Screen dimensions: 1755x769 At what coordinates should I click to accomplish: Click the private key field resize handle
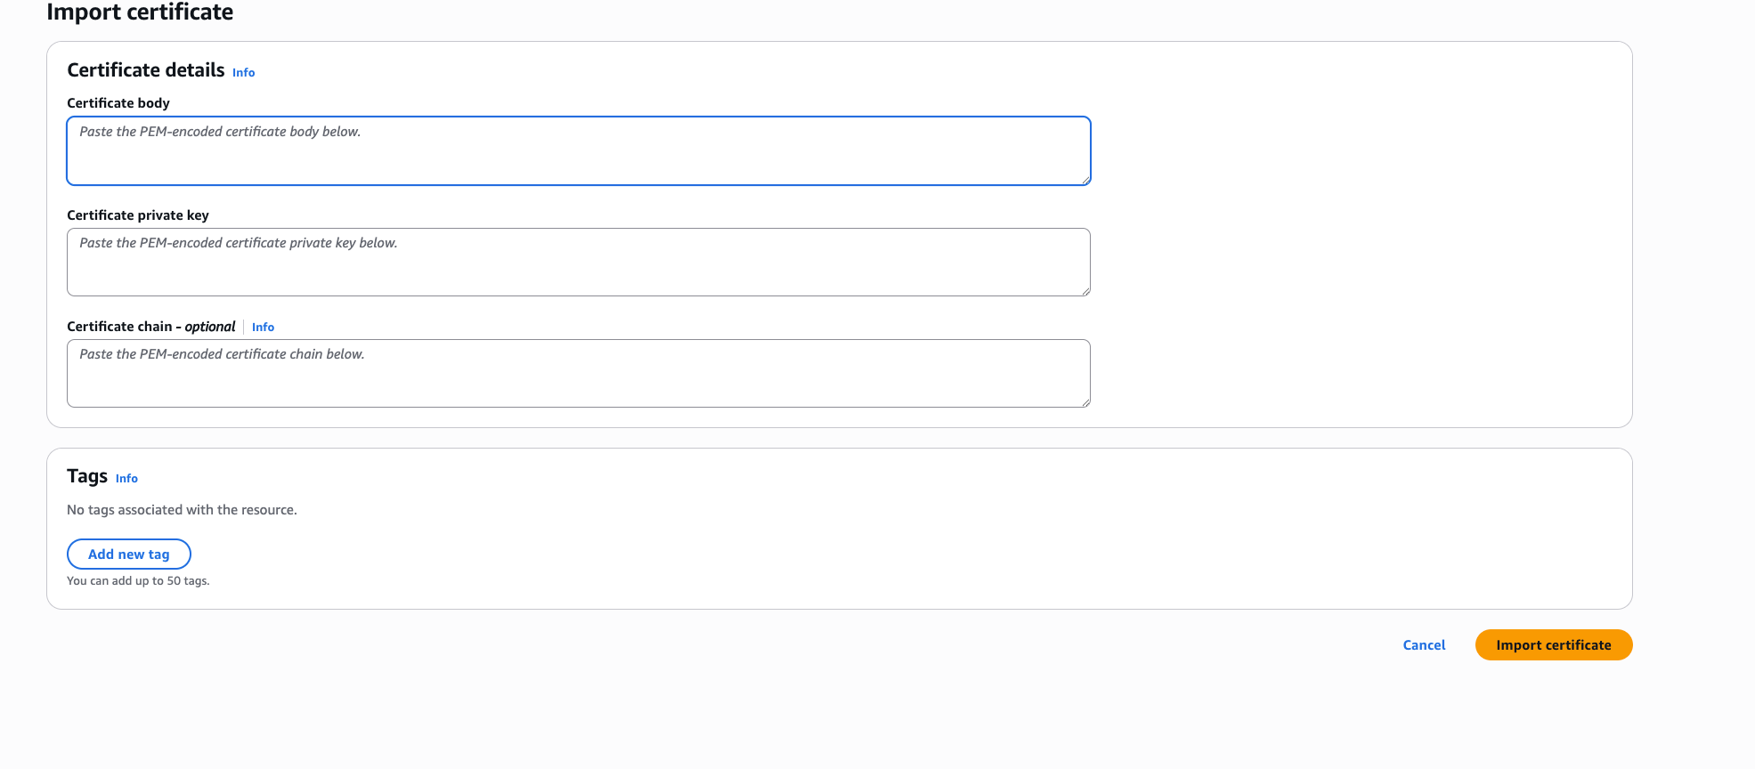tap(1085, 291)
